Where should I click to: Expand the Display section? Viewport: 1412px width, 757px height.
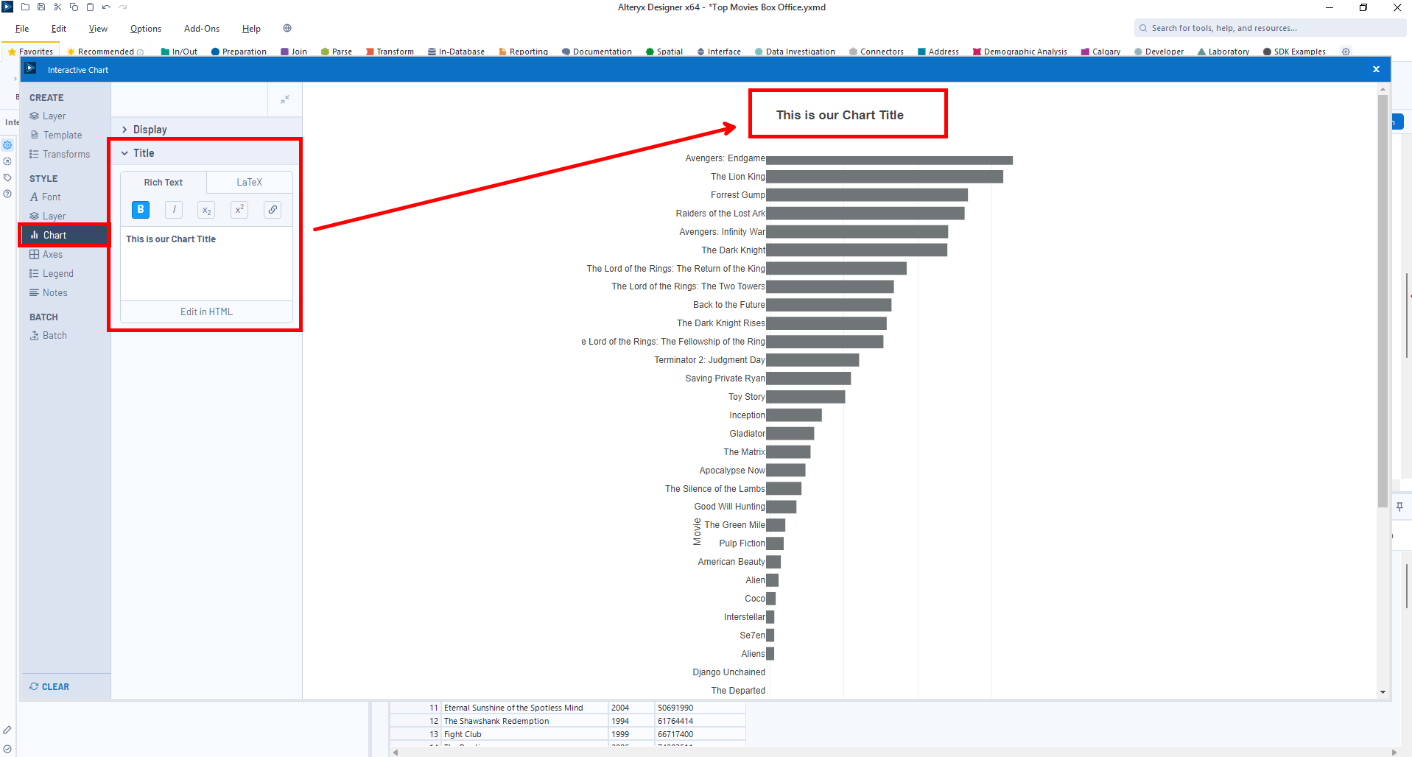pos(150,130)
